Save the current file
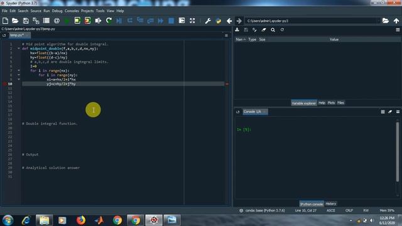402x226 pixels. (26, 21)
